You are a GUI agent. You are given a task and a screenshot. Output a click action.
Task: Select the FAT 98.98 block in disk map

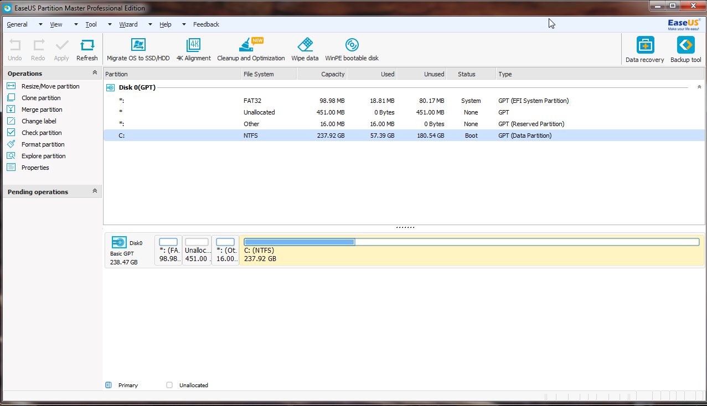168,250
